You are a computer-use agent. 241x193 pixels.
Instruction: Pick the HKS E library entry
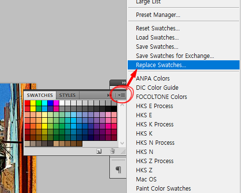(144, 115)
